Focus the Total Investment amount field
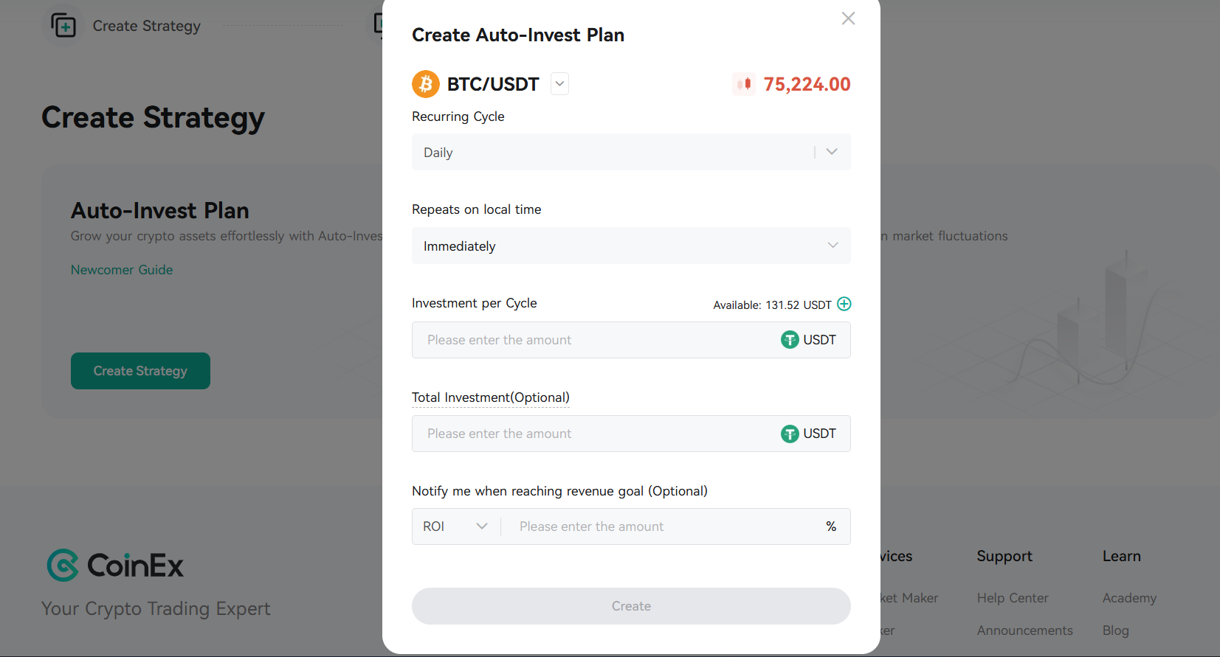Image resolution: width=1220 pixels, height=657 pixels. 631,434
